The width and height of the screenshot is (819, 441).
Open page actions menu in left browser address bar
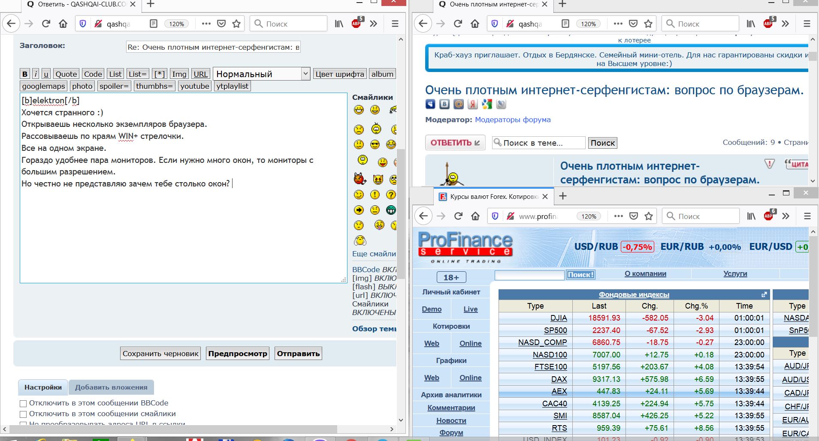[x=206, y=24]
